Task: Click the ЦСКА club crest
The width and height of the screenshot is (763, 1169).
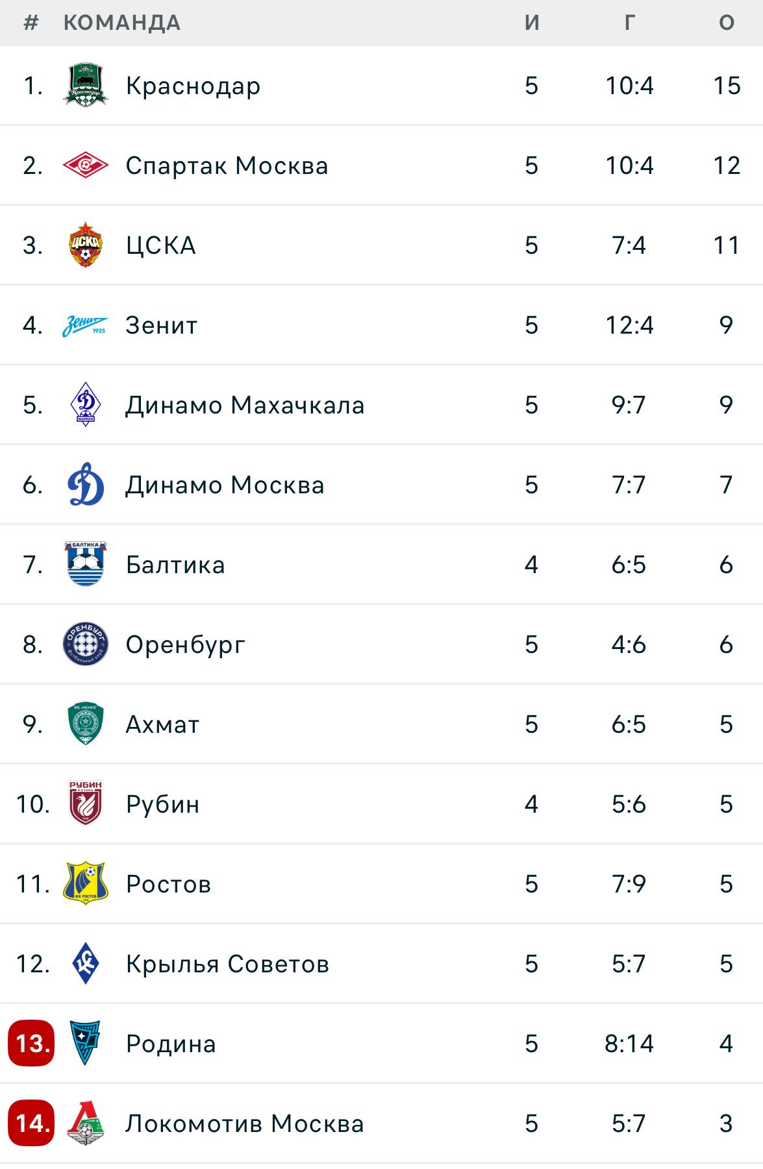Action: [85, 245]
